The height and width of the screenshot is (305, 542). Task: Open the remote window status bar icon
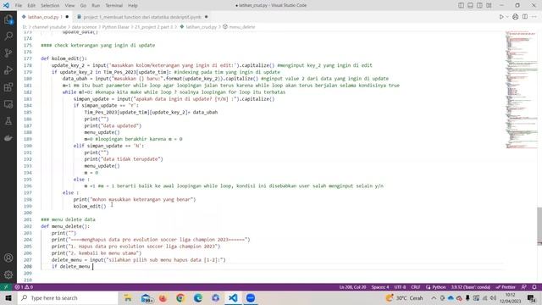coord(6,287)
